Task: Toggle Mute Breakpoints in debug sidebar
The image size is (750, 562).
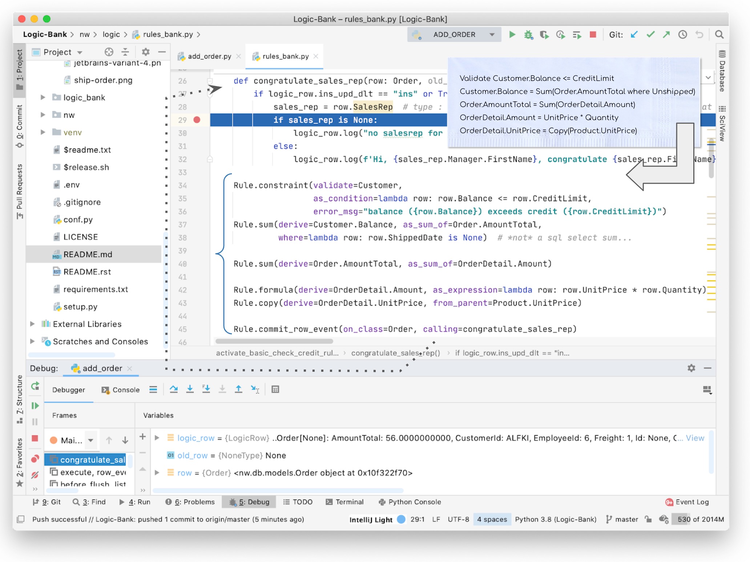Action: coord(35,475)
